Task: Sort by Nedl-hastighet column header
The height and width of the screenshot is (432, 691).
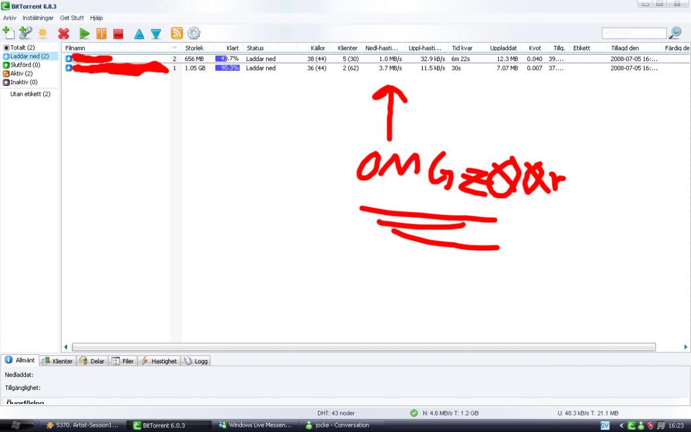Action: (x=384, y=48)
